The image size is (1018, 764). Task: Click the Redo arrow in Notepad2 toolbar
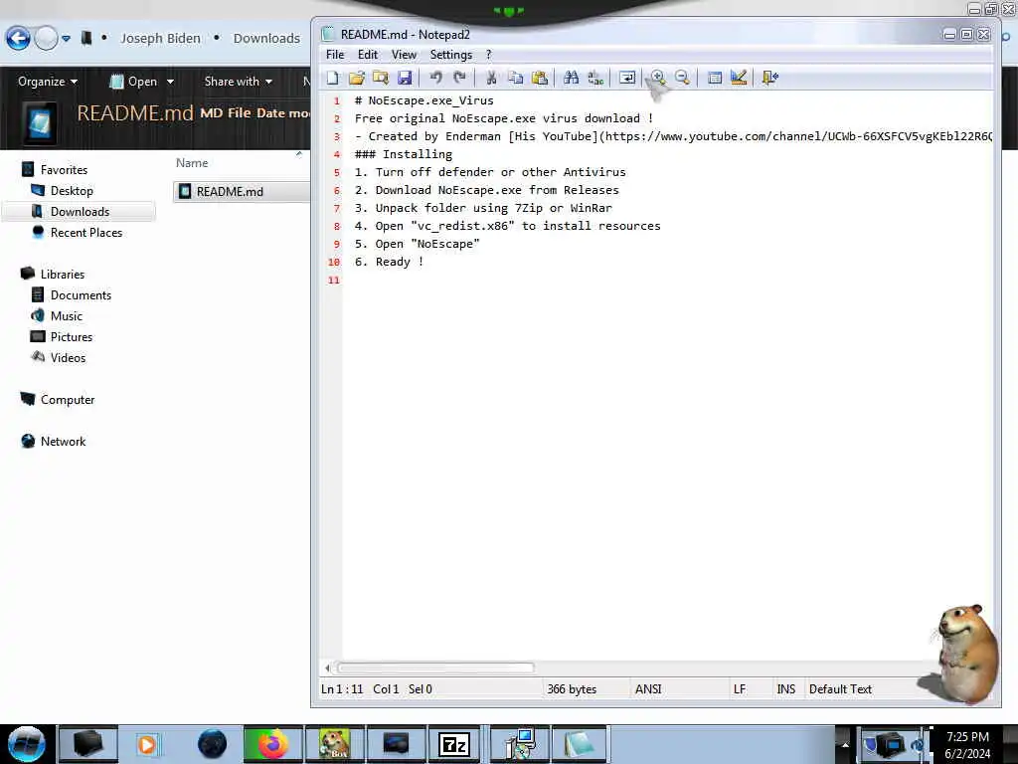(459, 78)
